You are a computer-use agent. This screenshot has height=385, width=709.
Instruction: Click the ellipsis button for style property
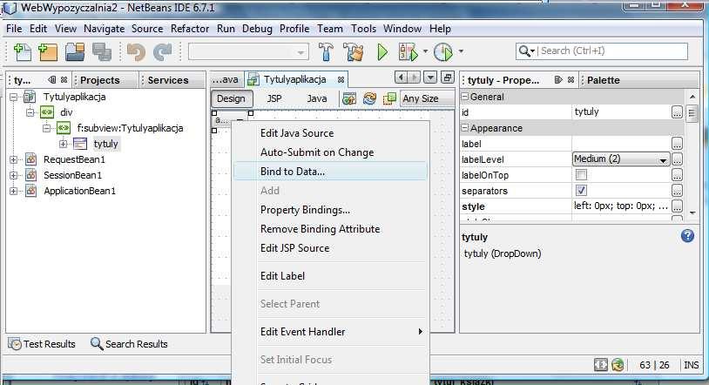coord(677,206)
